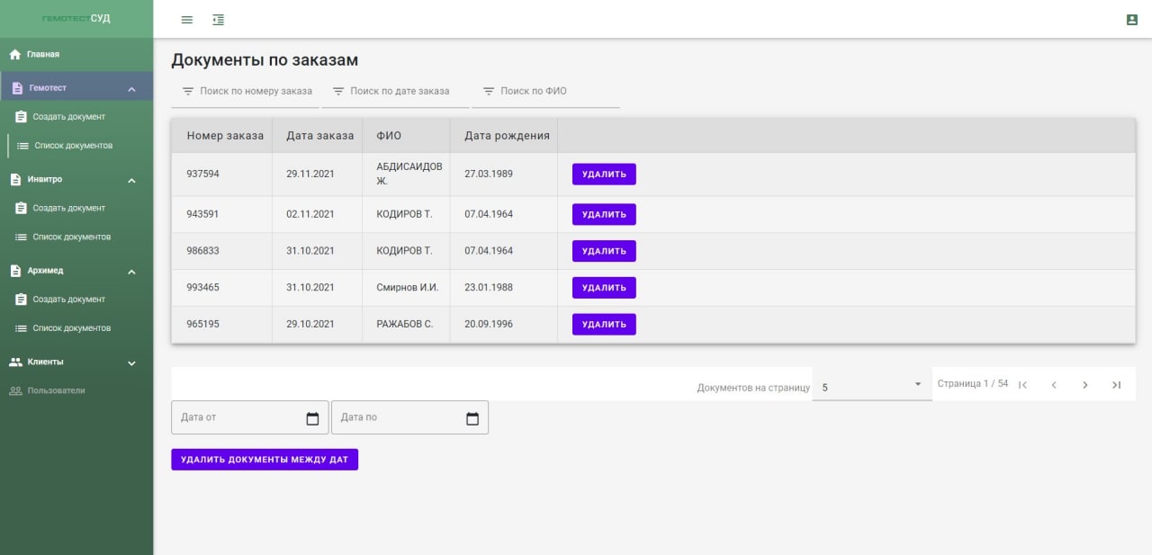Select 'Создать документ' under Архимед
Image resolution: width=1152 pixels, height=555 pixels.
(x=68, y=300)
